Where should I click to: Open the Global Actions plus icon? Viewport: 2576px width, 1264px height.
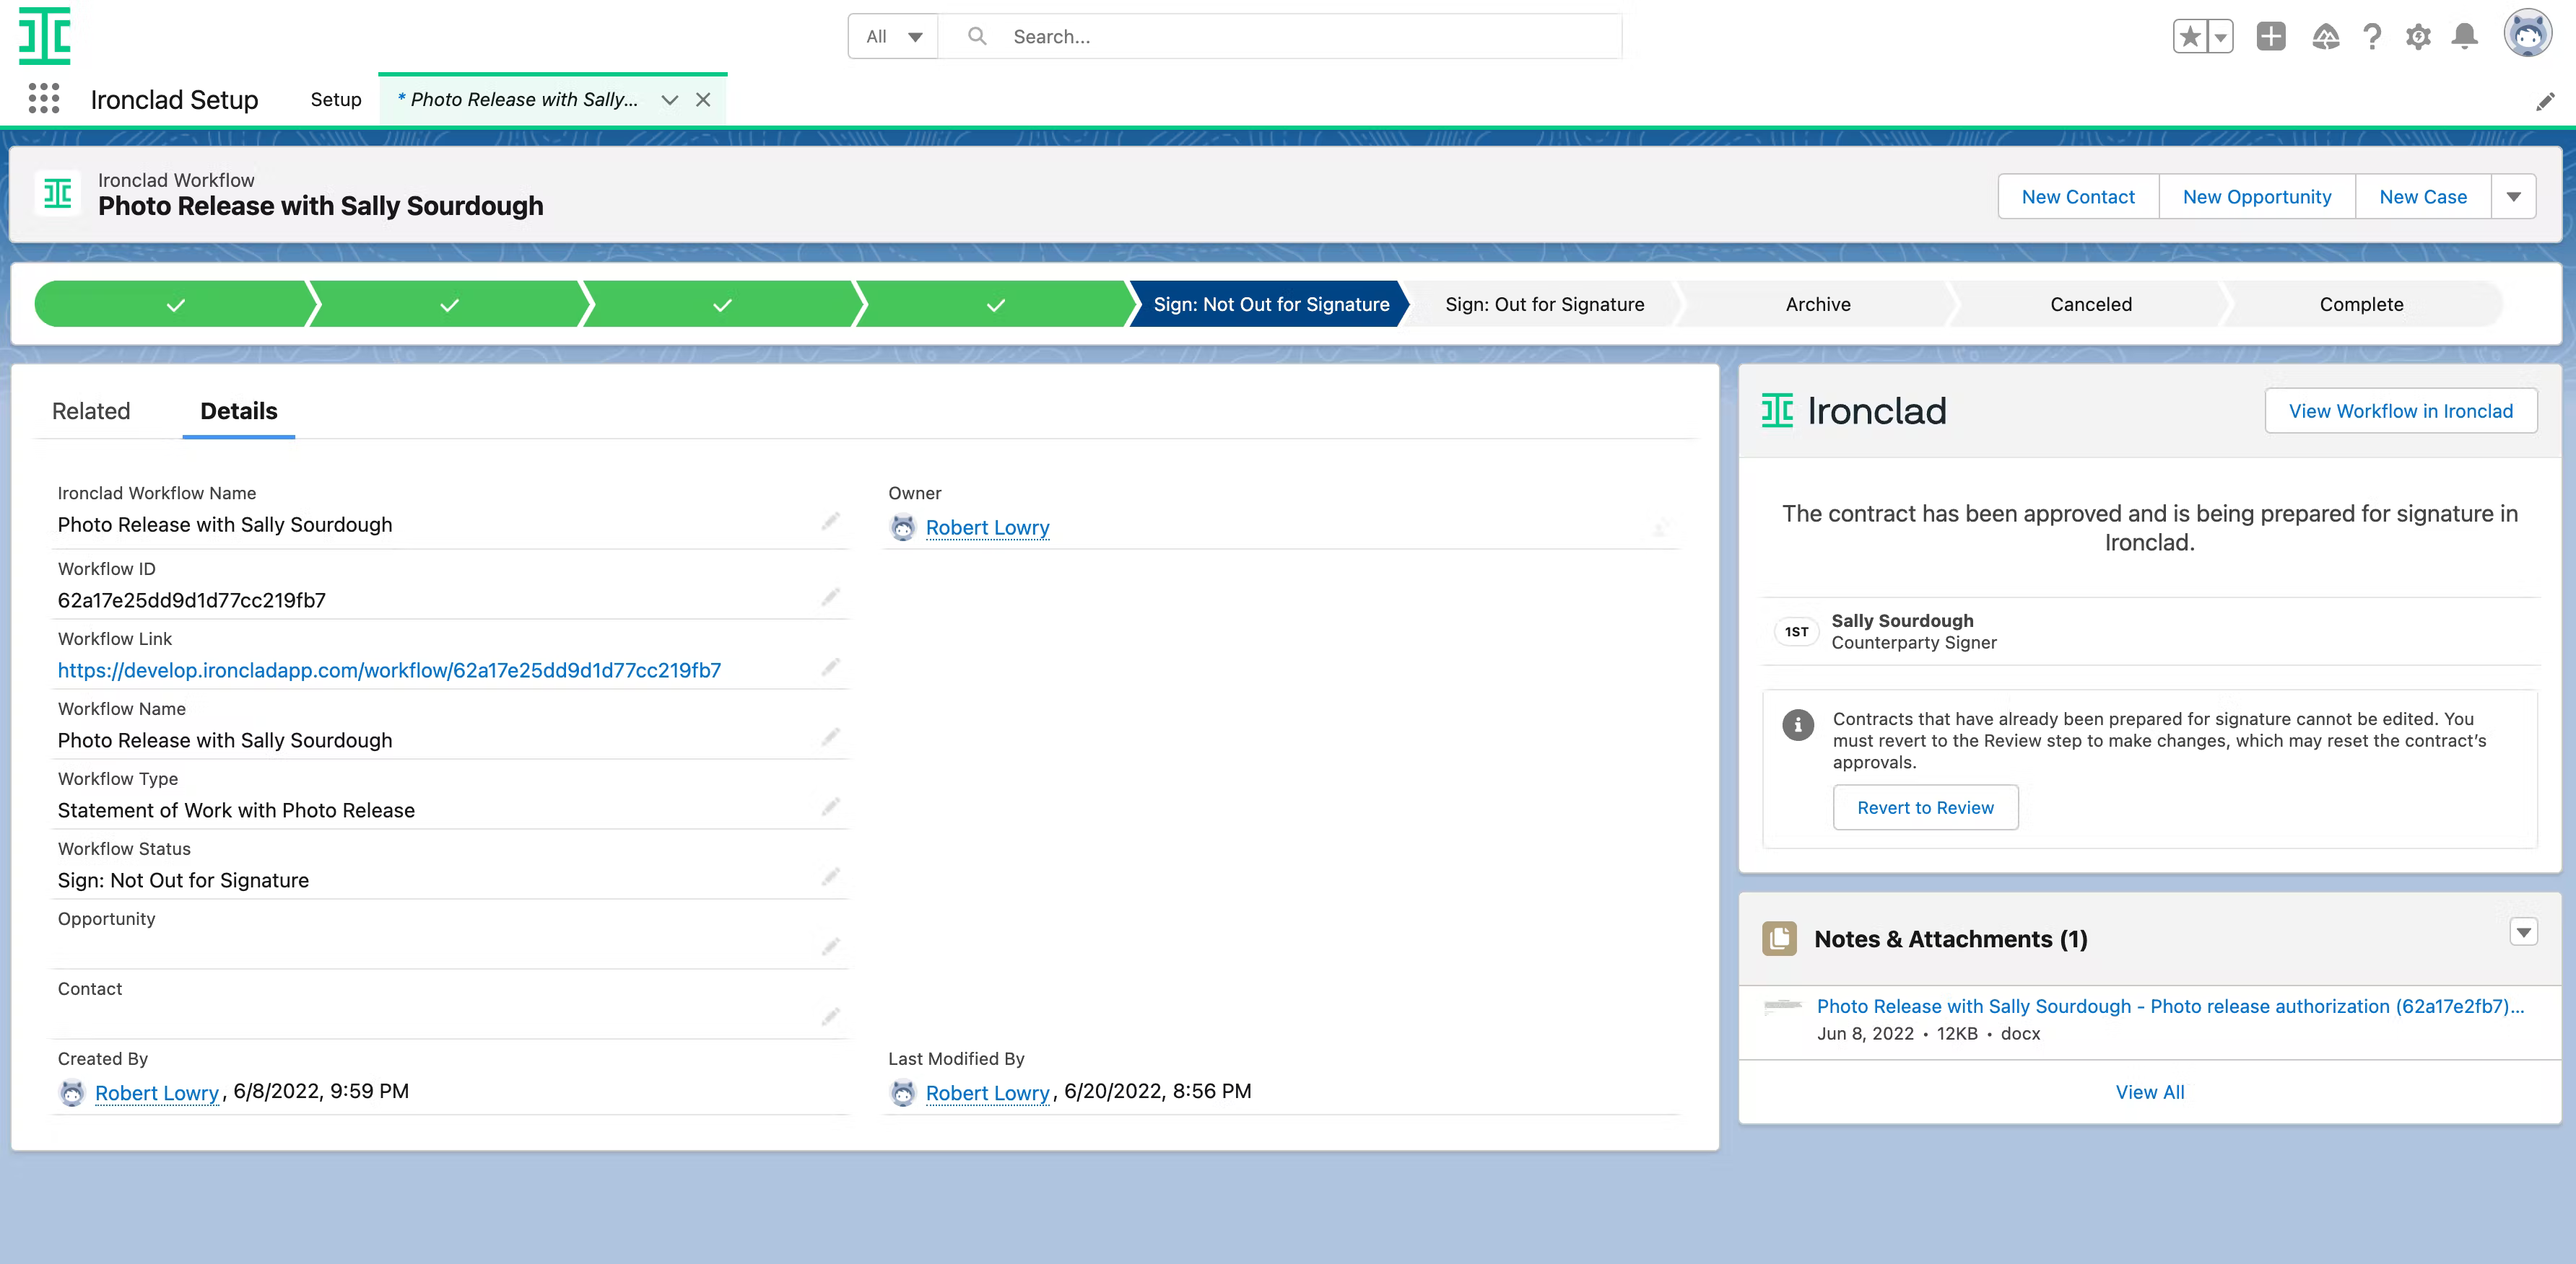pos(2271,37)
